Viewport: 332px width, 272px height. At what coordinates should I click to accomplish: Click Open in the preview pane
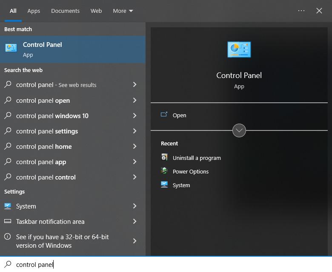(x=179, y=116)
